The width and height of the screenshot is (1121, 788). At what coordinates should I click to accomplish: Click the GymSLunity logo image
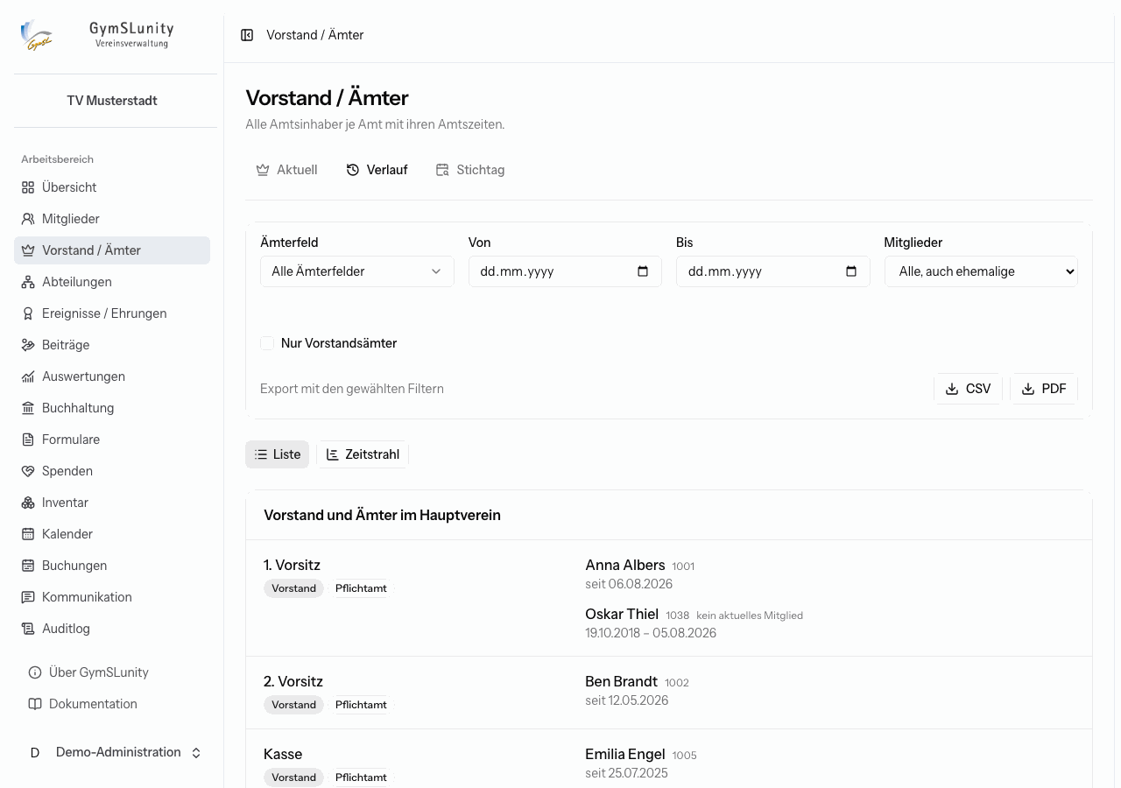[37, 35]
